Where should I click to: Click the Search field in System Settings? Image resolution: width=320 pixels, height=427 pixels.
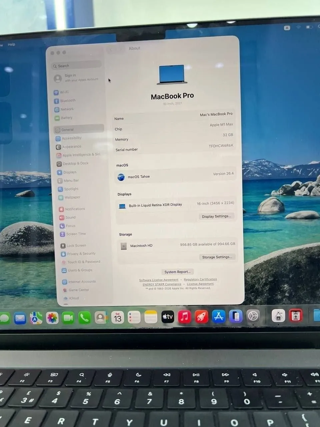point(77,65)
